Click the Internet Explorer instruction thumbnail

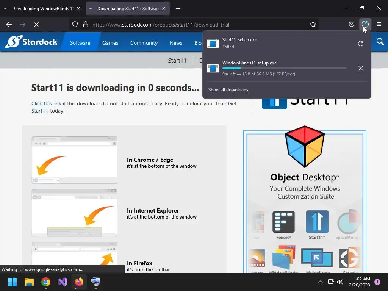click(75, 213)
